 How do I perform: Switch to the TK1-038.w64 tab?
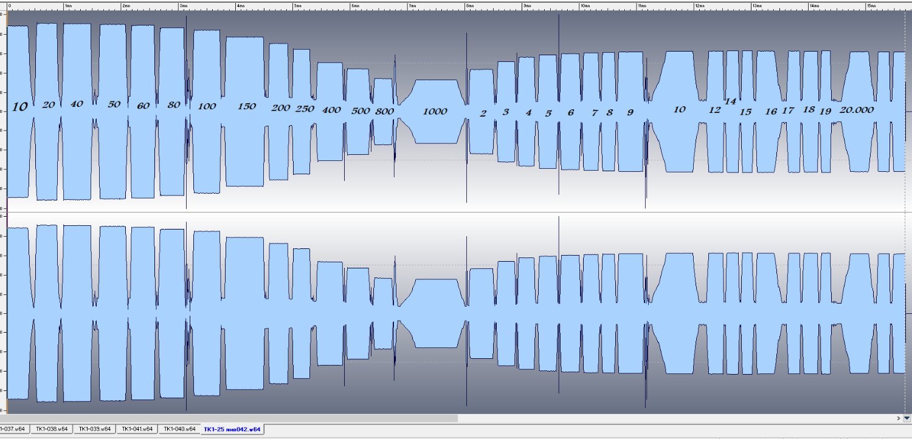[x=51, y=429]
